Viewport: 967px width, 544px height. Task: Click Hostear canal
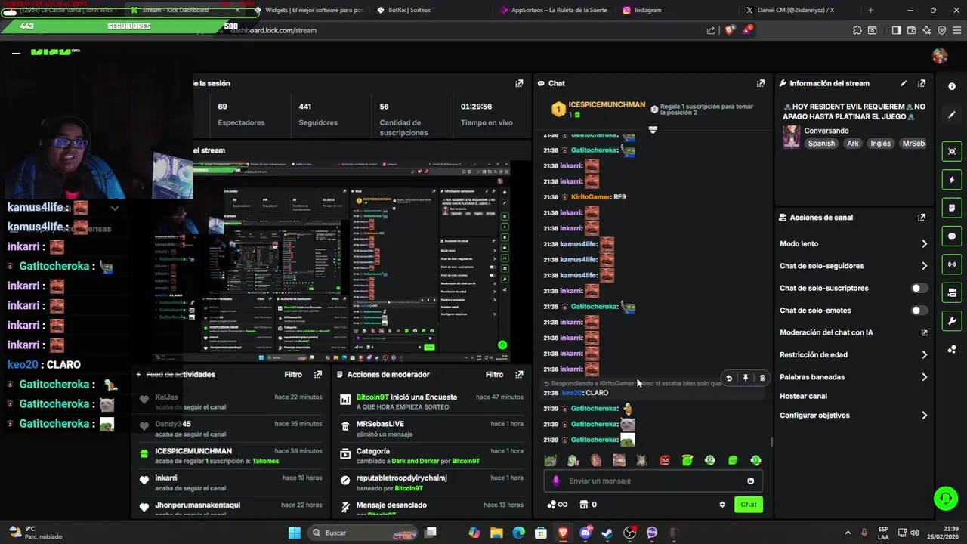803,396
